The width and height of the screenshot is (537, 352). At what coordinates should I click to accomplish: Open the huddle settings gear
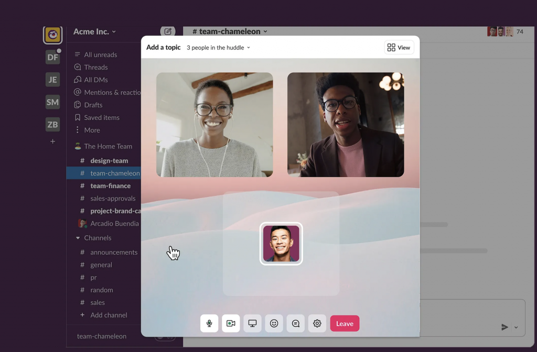click(317, 323)
